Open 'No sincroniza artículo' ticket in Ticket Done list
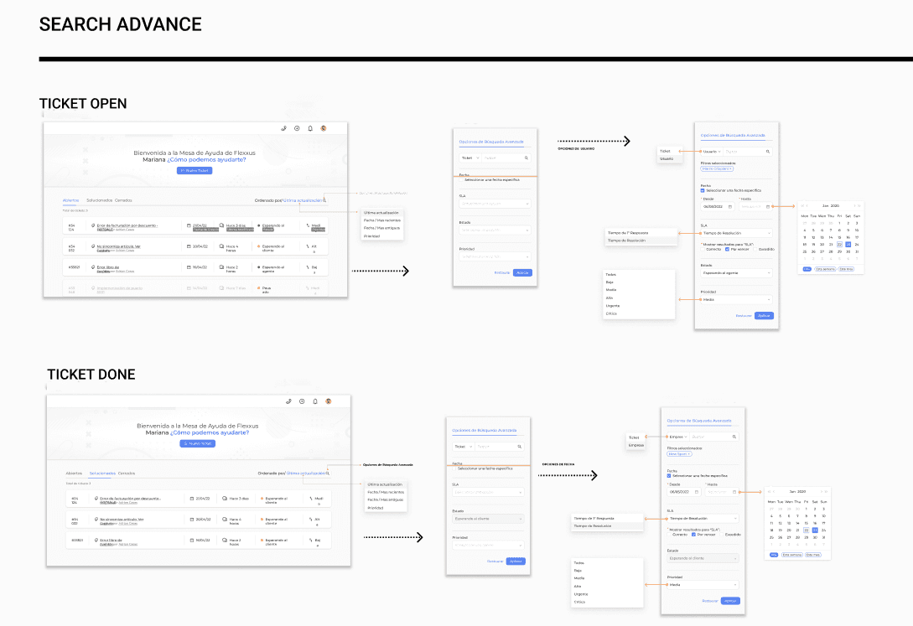The width and height of the screenshot is (913, 626). click(121, 519)
